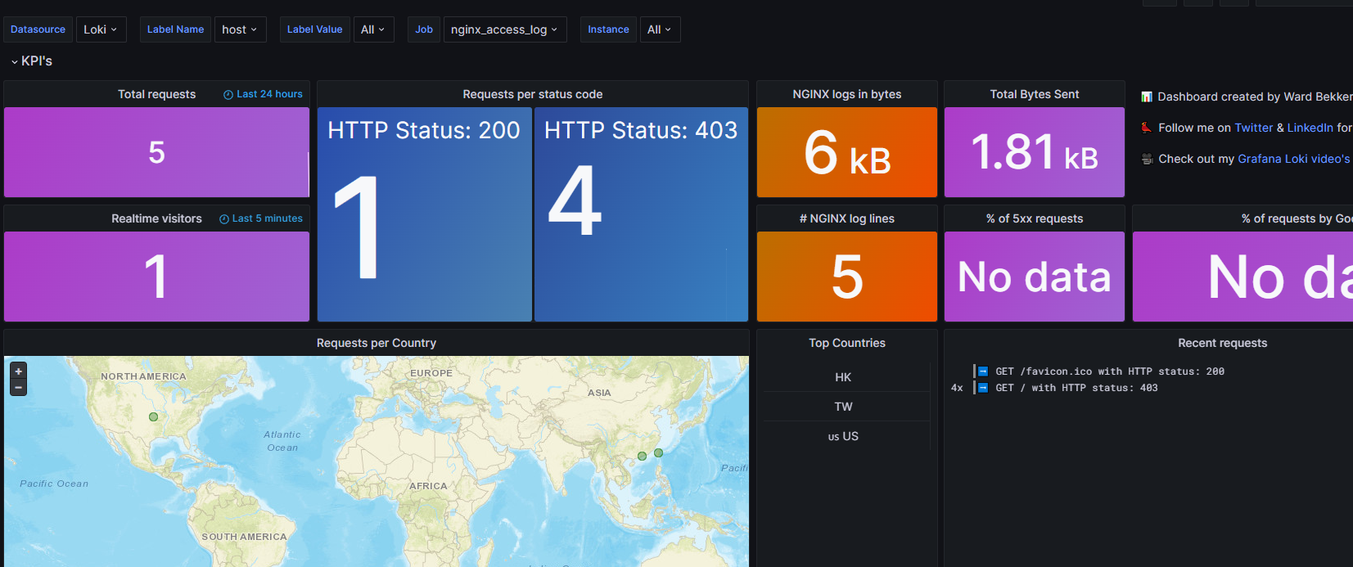Select the Hong Kong marker on the map
Viewport: 1353px width, 567px height.
tap(642, 457)
